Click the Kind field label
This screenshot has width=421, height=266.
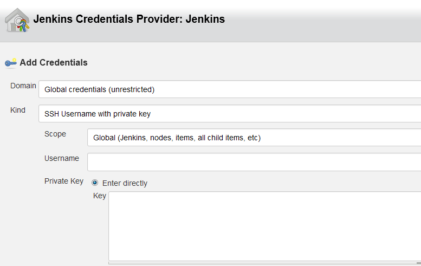click(x=18, y=110)
